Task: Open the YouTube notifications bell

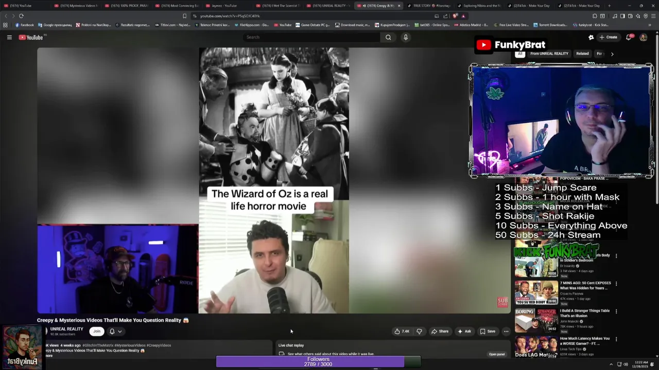Action: (x=629, y=37)
